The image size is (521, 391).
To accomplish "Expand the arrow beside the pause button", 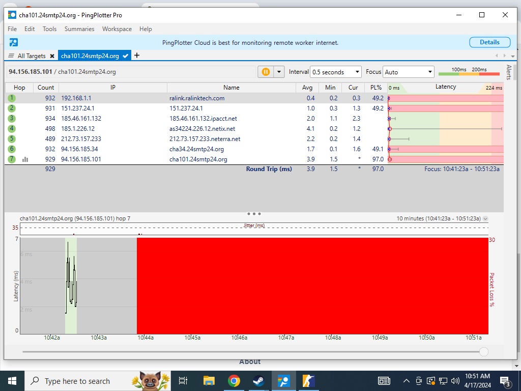I will click(278, 72).
